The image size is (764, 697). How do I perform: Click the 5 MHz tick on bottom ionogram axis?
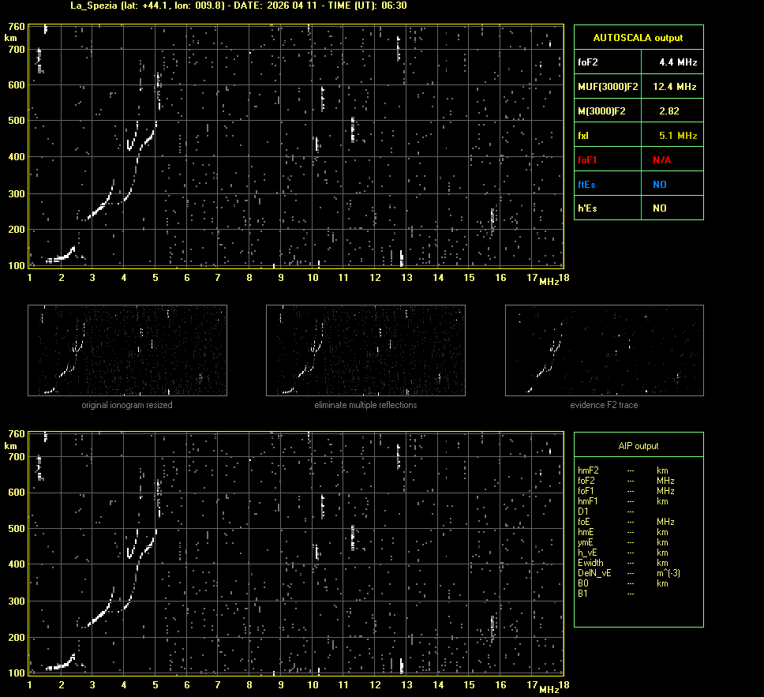(x=155, y=685)
